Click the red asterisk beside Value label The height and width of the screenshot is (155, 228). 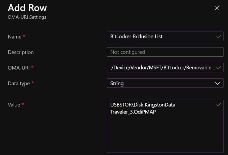click(23, 103)
